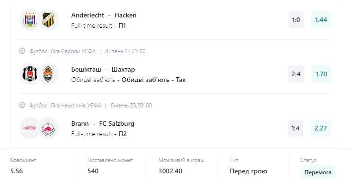The image size is (351, 187).
Task: Open the Brann - FC Salzburg match
Action: pyautogui.click(x=103, y=123)
